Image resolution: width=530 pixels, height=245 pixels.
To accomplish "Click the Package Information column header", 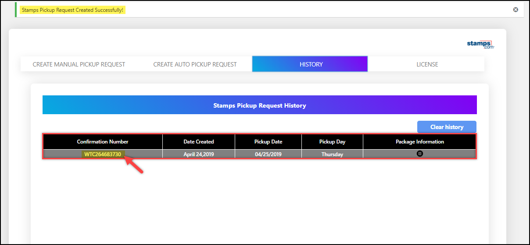I will tap(420, 142).
